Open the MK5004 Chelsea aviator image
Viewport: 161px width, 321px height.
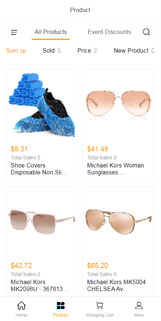118,222
